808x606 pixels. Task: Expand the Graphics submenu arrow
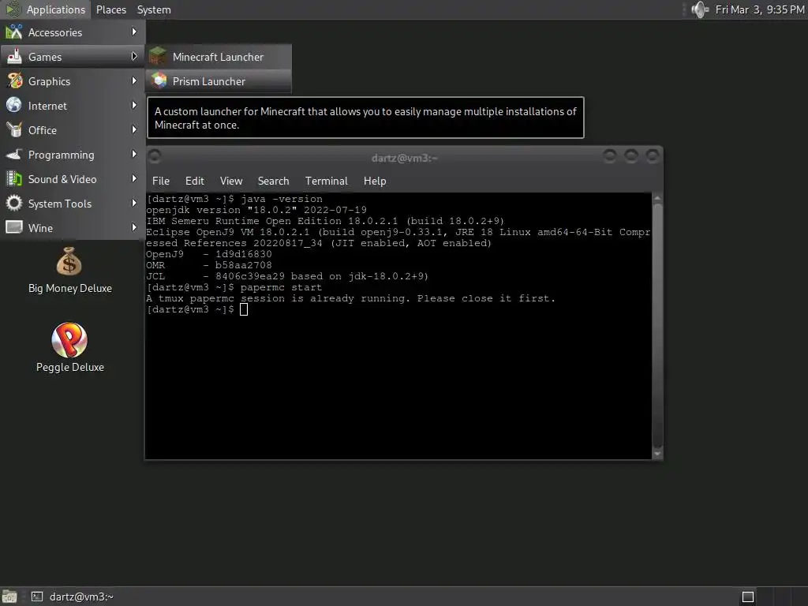point(134,81)
